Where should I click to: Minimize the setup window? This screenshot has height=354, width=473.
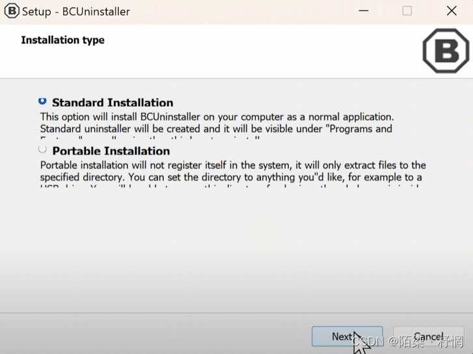click(364, 11)
